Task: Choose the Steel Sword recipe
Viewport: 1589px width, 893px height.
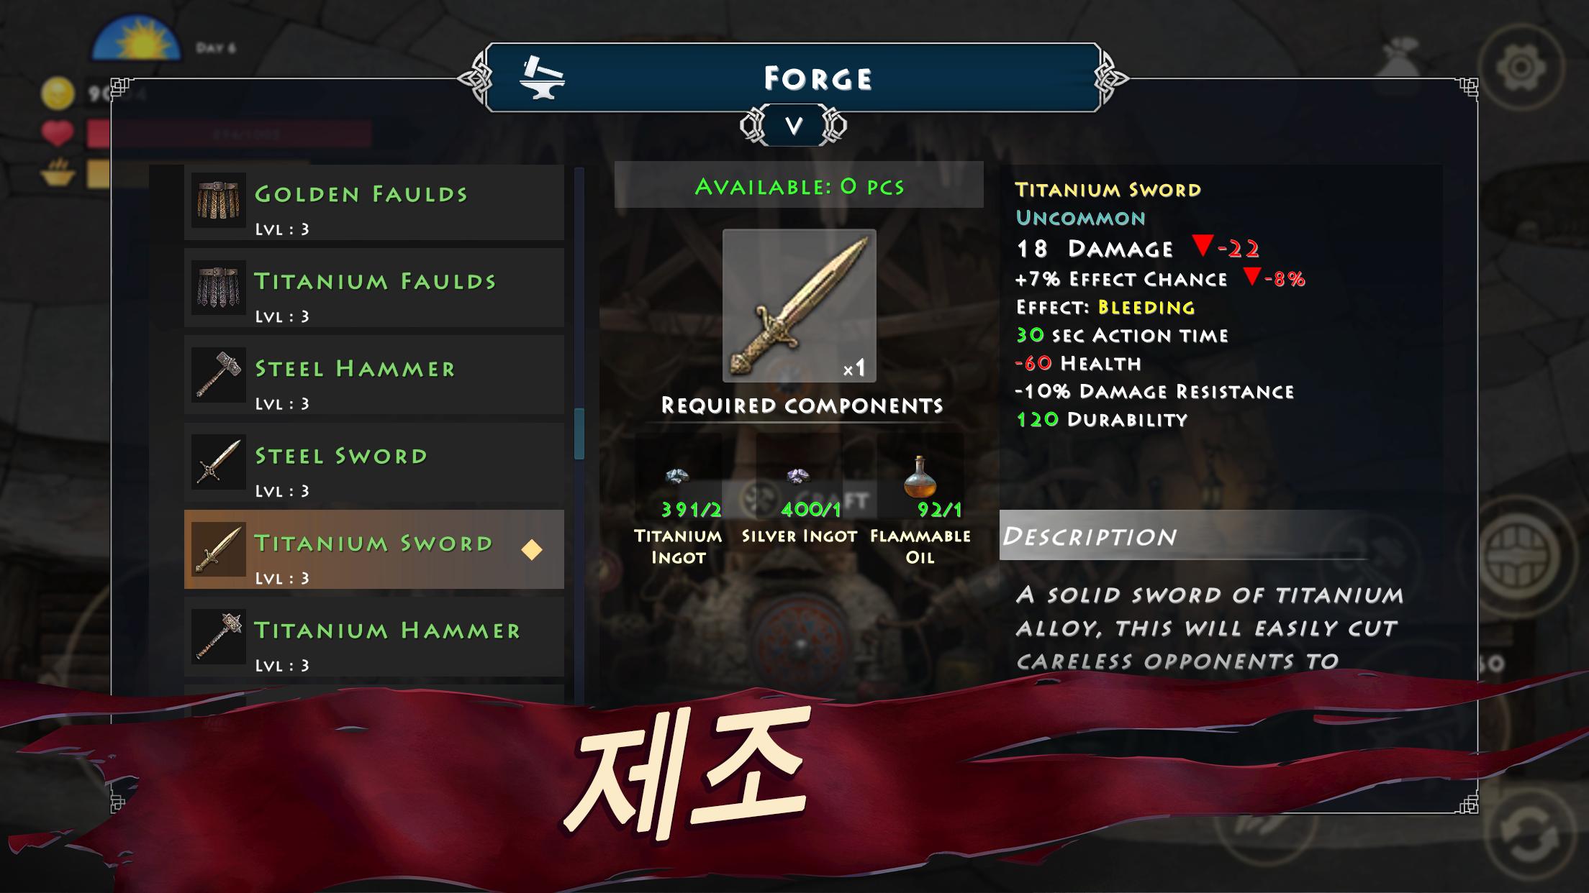Action: coord(374,462)
